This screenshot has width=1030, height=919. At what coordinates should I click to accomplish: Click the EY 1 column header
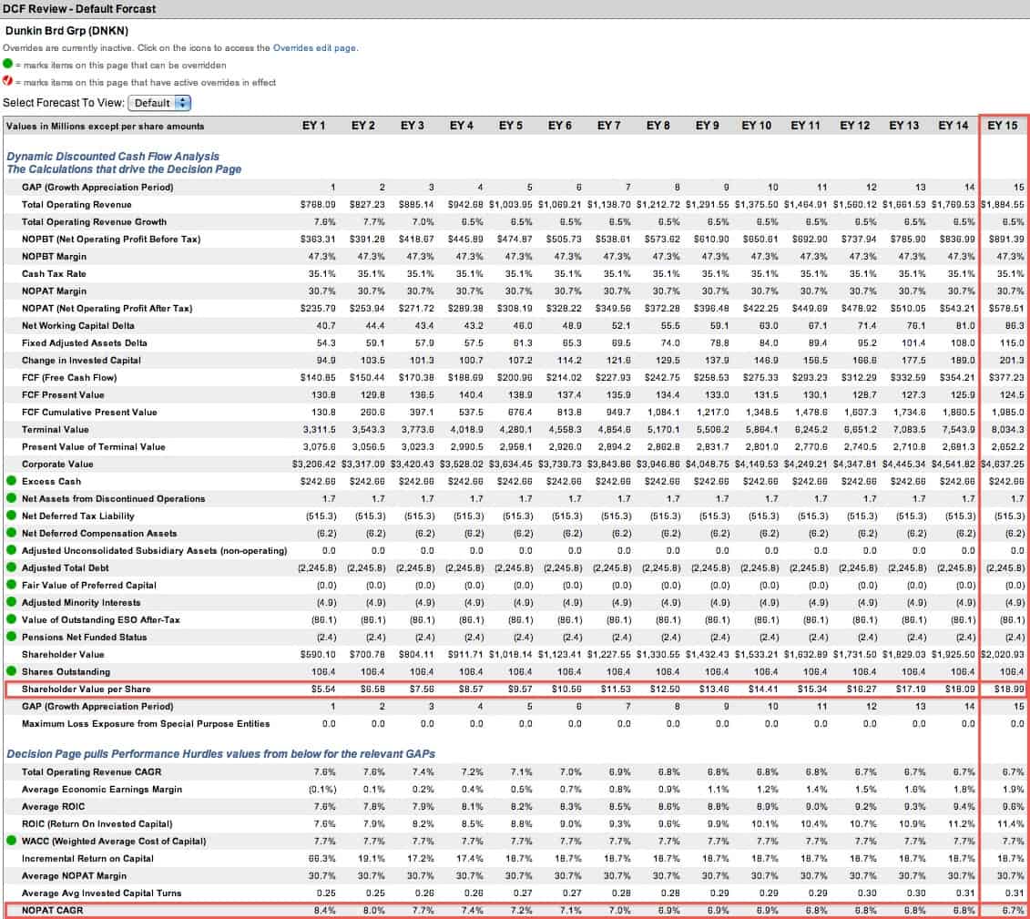[313, 126]
